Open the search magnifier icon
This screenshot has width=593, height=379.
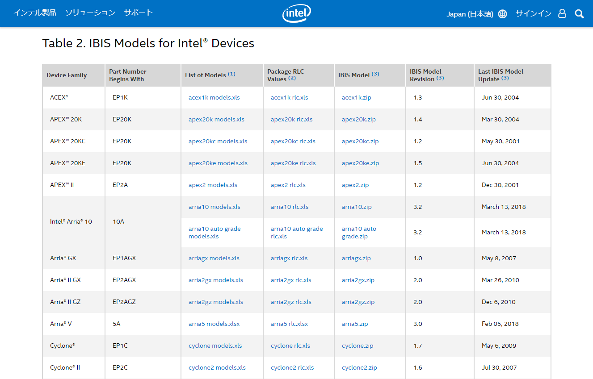click(x=579, y=14)
